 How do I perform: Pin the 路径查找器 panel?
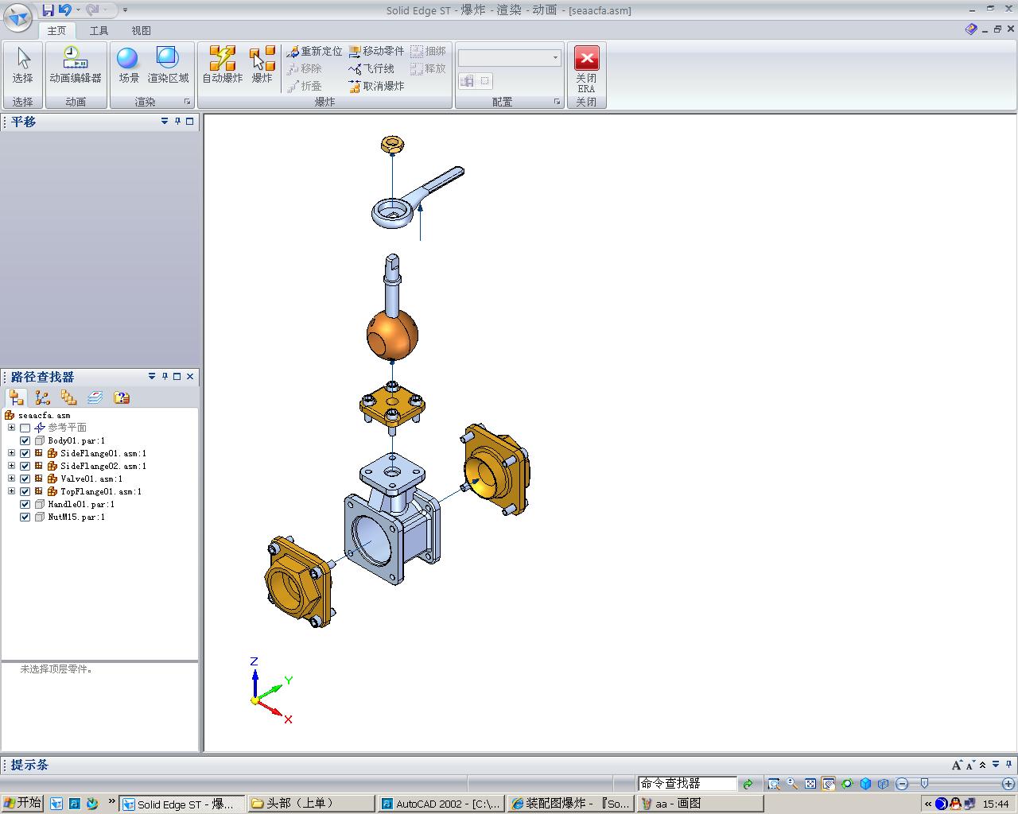tap(165, 376)
